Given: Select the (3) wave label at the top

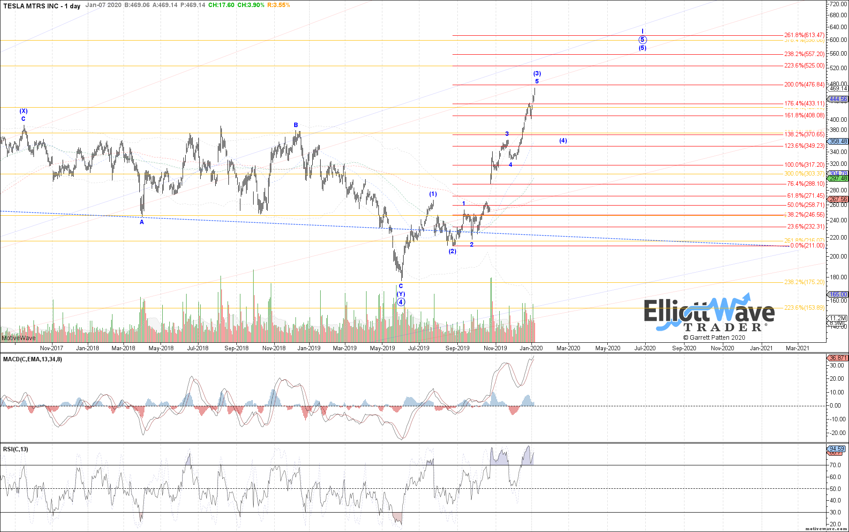Looking at the screenshot, I should (537, 74).
